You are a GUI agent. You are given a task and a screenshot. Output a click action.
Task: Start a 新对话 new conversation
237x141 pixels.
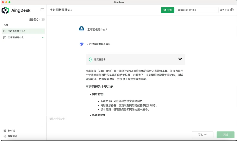click(x=9, y=131)
